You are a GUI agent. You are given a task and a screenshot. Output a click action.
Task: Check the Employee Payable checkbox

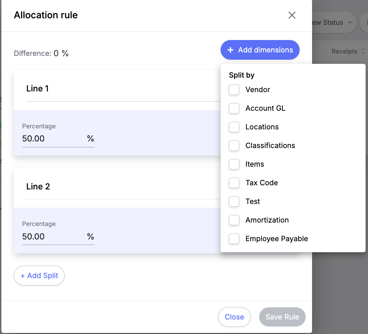pos(234,239)
